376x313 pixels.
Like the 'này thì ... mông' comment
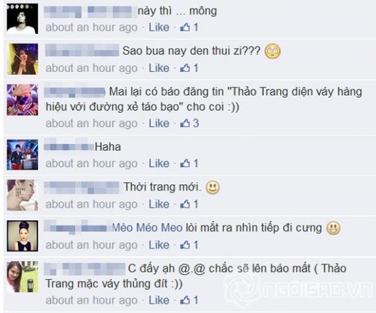tap(159, 27)
